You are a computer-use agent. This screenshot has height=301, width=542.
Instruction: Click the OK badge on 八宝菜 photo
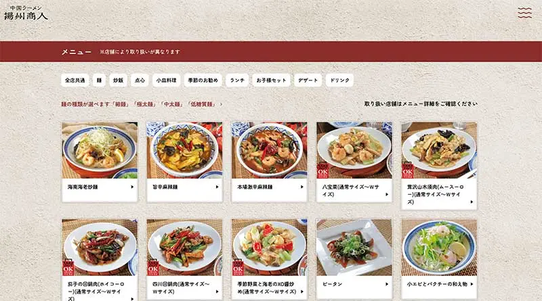coord(322,170)
